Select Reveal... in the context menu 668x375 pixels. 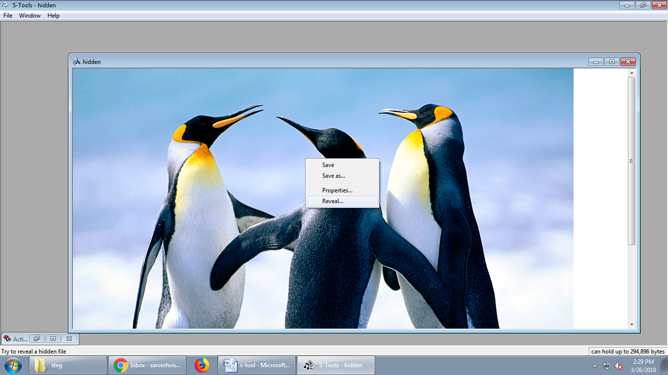[x=333, y=201]
